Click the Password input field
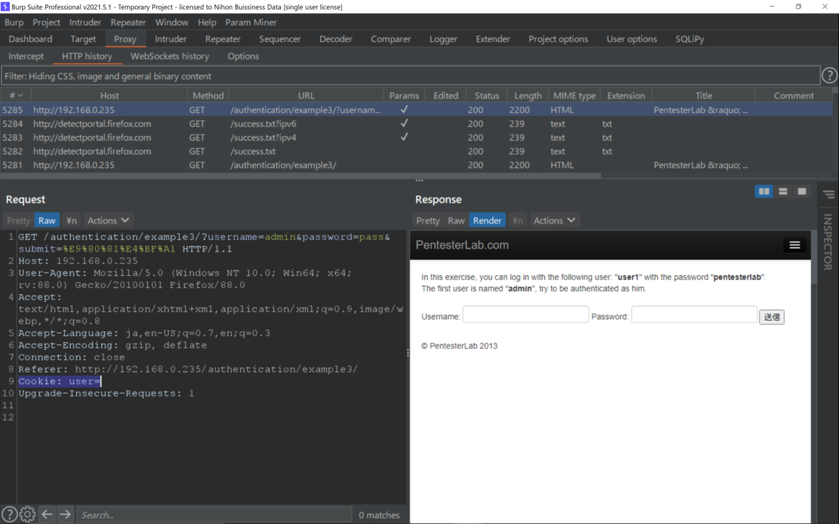The height and width of the screenshot is (524, 839). [694, 314]
